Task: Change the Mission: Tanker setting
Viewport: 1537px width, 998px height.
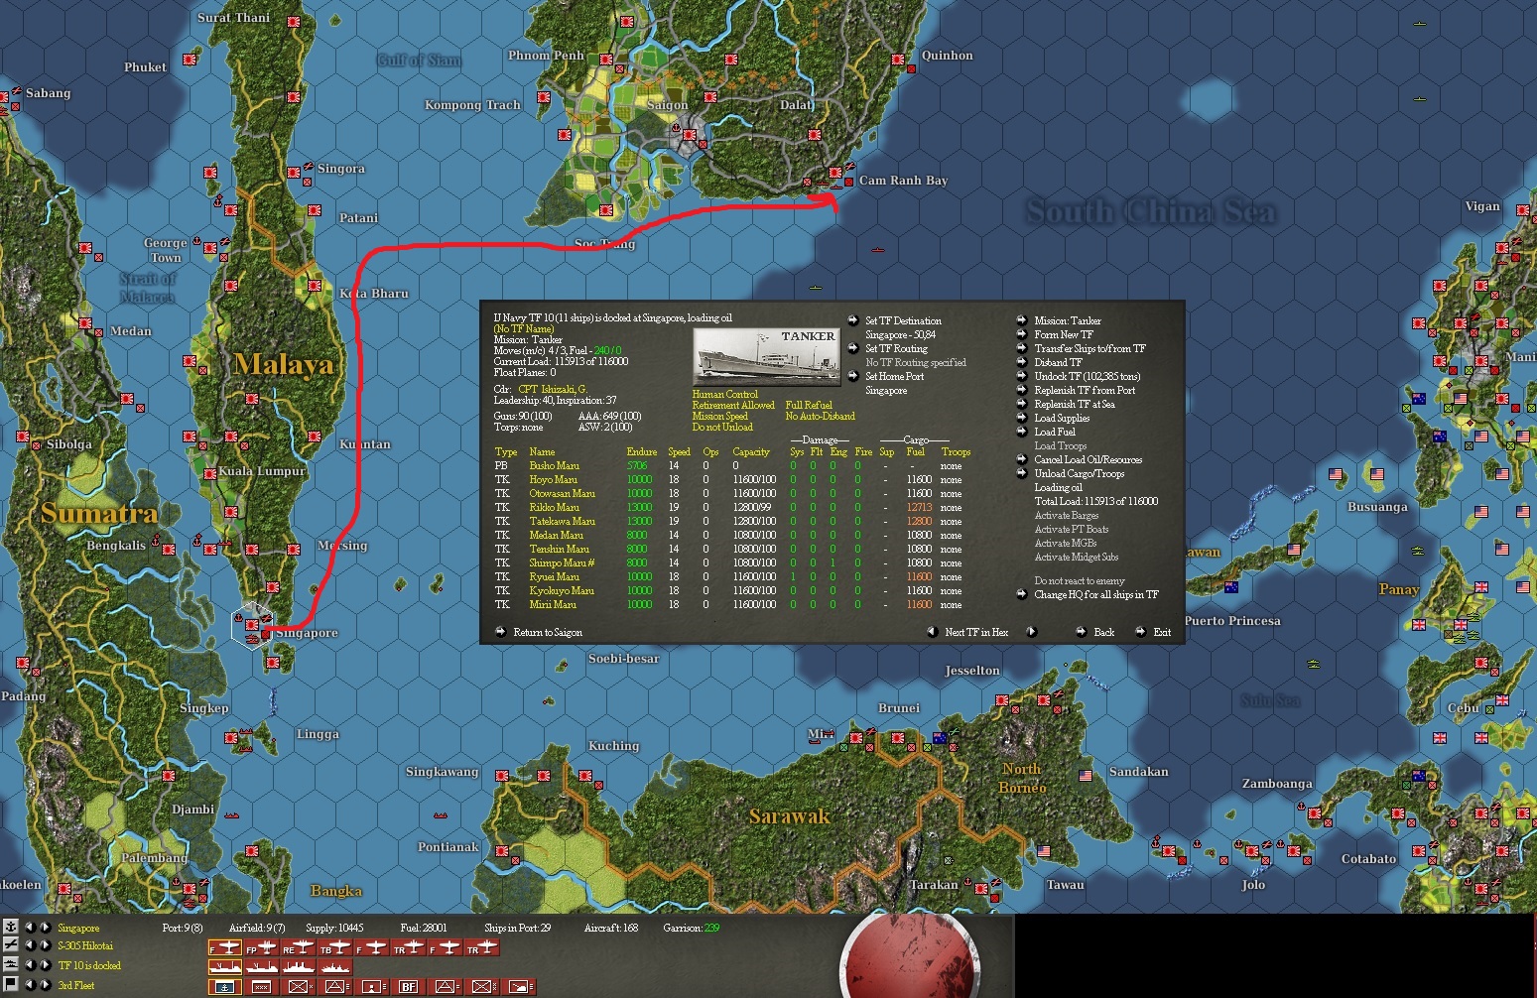Action: pos(1068,320)
